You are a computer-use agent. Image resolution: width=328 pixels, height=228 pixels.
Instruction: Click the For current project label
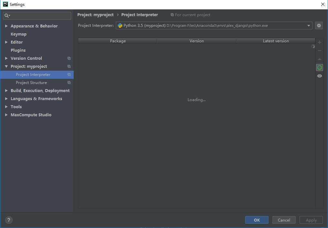click(193, 15)
